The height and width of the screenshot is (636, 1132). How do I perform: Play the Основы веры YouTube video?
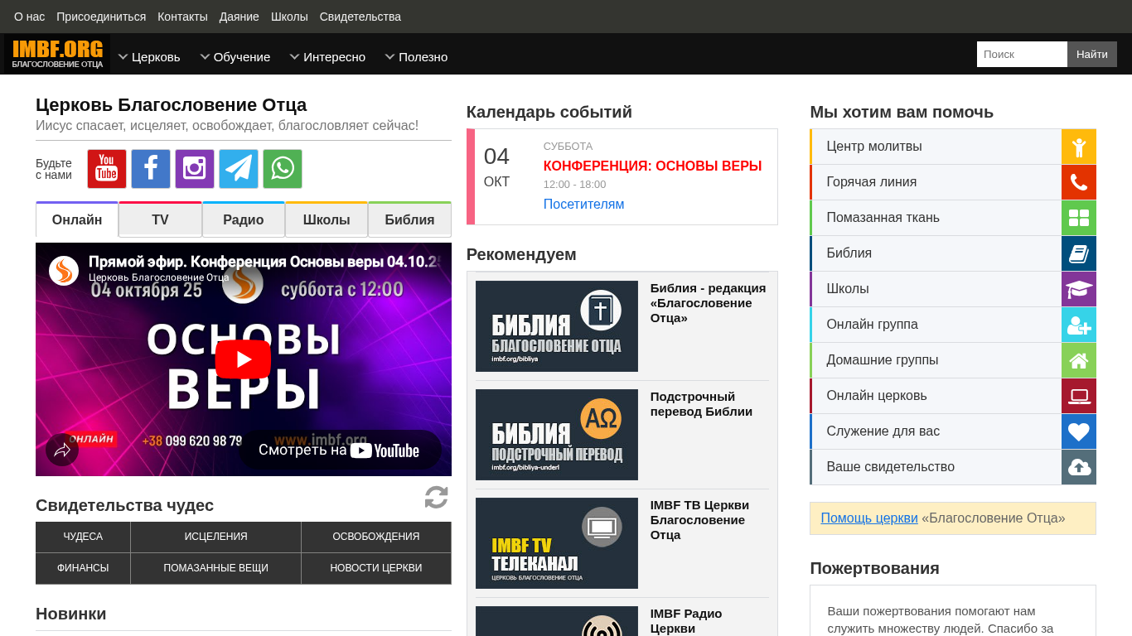(x=243, y=359)
